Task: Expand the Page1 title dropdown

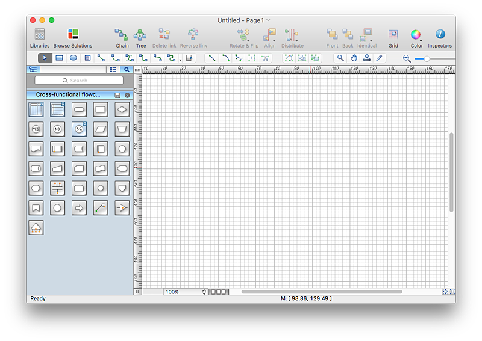Action: pyautogui.click(x=268, y=20)
